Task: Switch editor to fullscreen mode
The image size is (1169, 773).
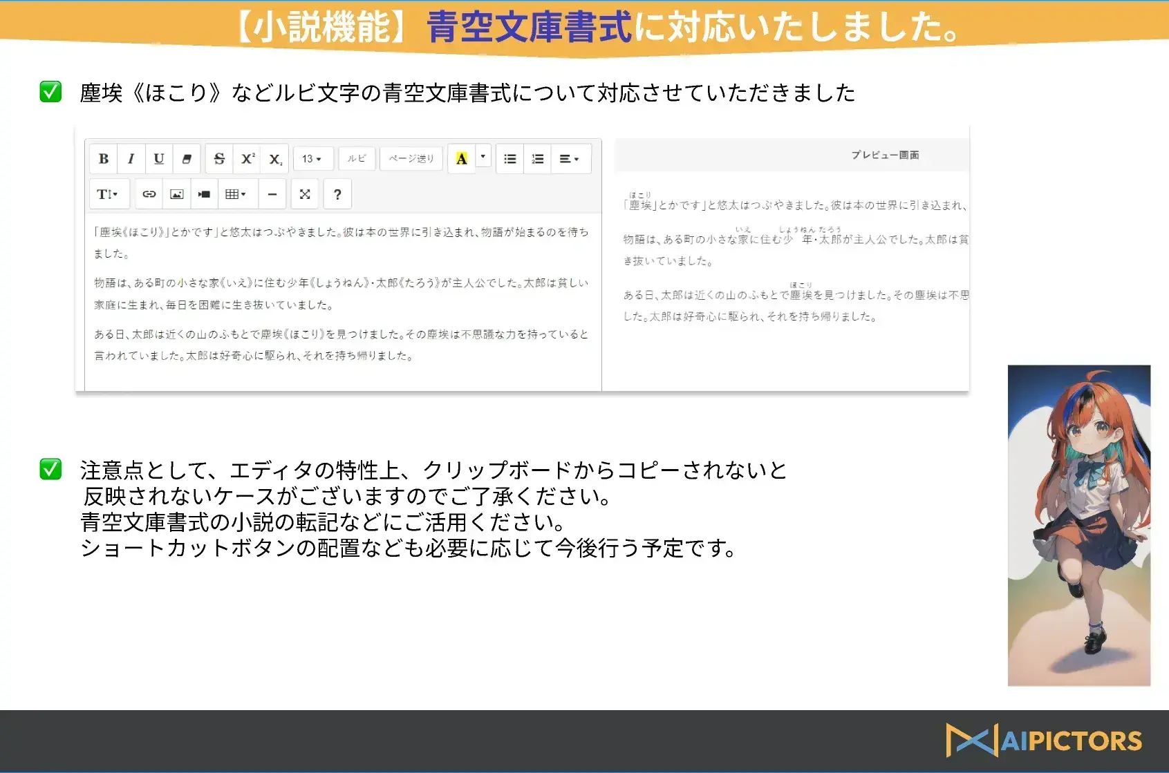Action: (x=305, y=194)
